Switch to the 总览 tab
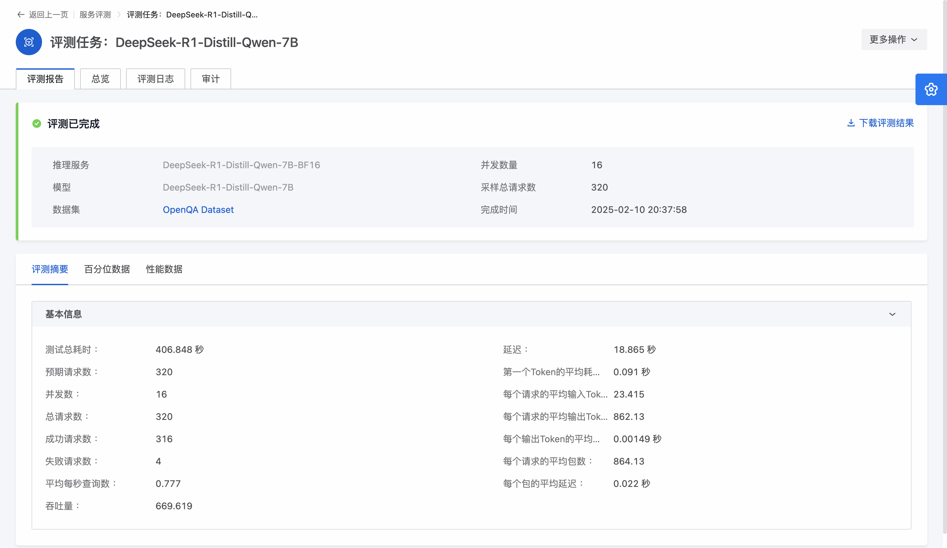The image size is (947, 548). click(100, 79)
